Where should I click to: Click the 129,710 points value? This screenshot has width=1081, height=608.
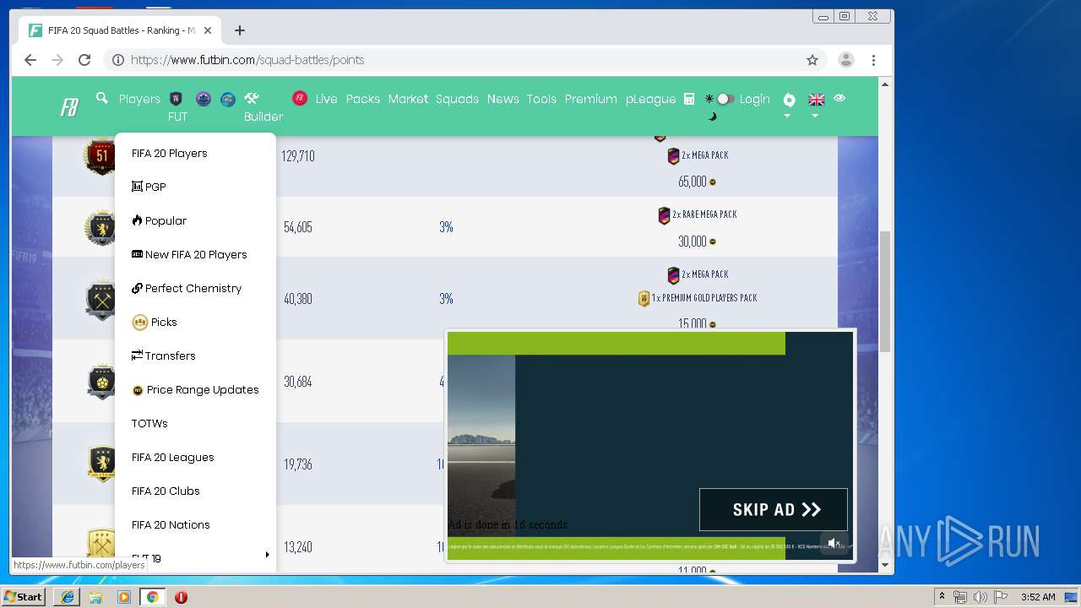298,156
